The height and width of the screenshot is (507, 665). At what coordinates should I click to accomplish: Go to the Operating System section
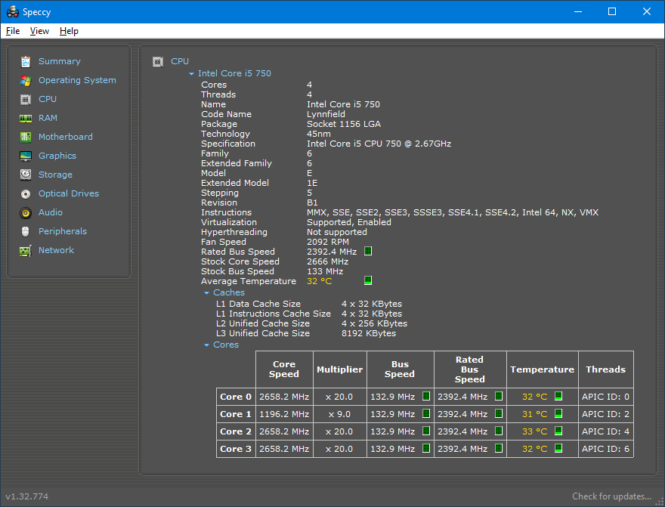click(77, 80)
